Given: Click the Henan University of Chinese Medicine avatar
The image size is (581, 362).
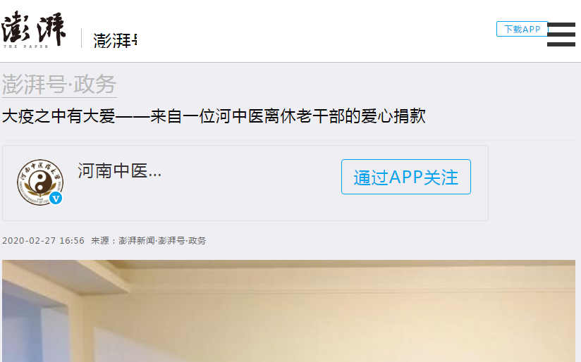Looking at the screenshot, I should (x=40, y=182).
